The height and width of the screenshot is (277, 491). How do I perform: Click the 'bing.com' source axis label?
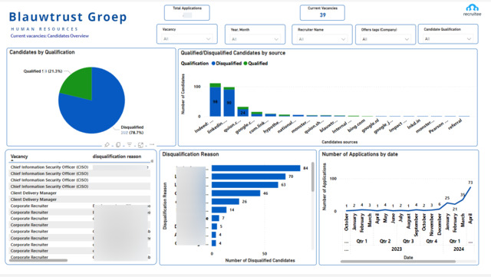click(356, 125)
